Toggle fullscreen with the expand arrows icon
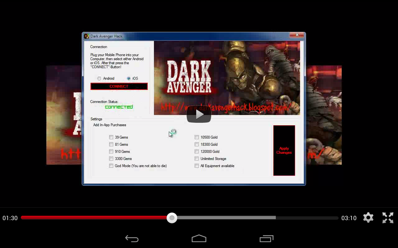Screen dimensions: 398x248 388,218
